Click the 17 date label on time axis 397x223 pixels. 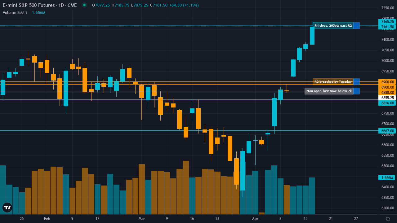(x=97, y=219)
